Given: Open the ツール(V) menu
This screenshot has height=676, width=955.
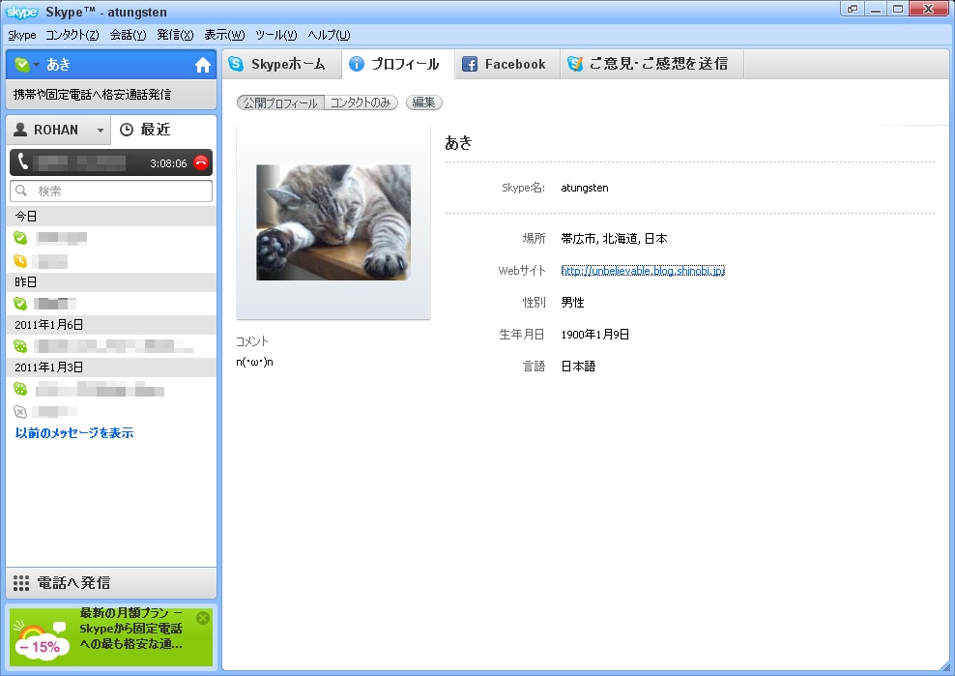Looking at the screenshot, I should pyautogui.click(x=275, y=36).
